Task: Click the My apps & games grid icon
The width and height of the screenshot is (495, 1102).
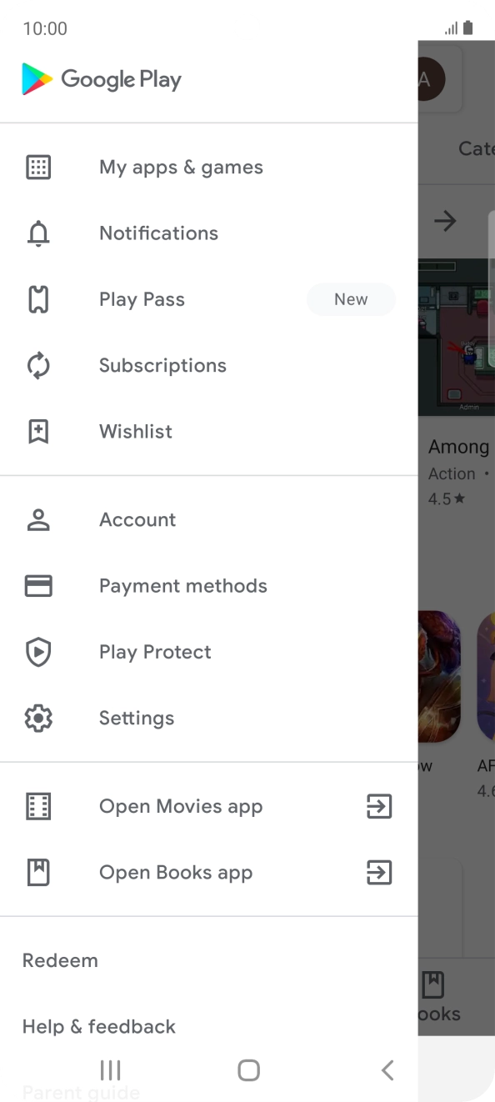Action: coord(38,167)
